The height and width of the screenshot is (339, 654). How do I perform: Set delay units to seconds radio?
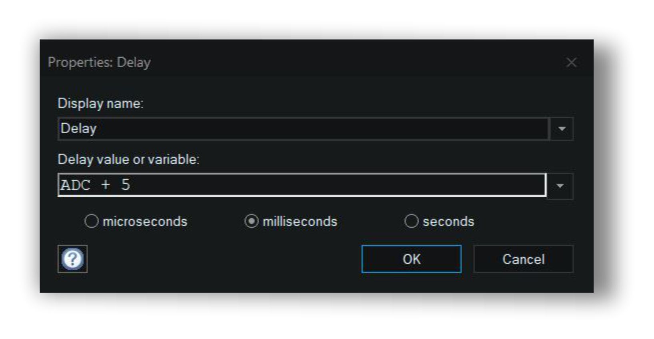pyautogui.click(x=411, y=221)
